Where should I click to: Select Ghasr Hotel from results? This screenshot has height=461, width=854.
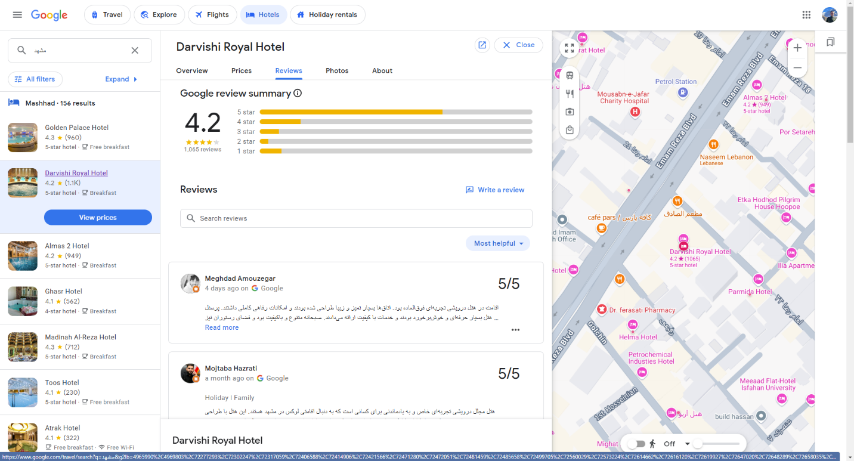click(80, 301)
